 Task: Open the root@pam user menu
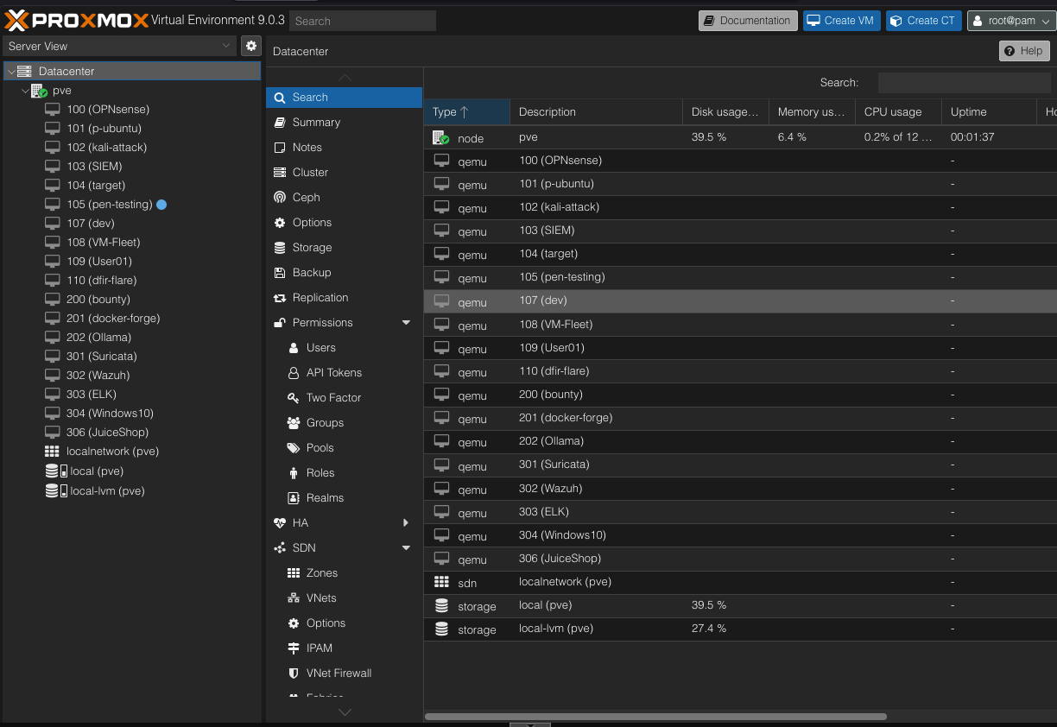[x=1011, y=21]
